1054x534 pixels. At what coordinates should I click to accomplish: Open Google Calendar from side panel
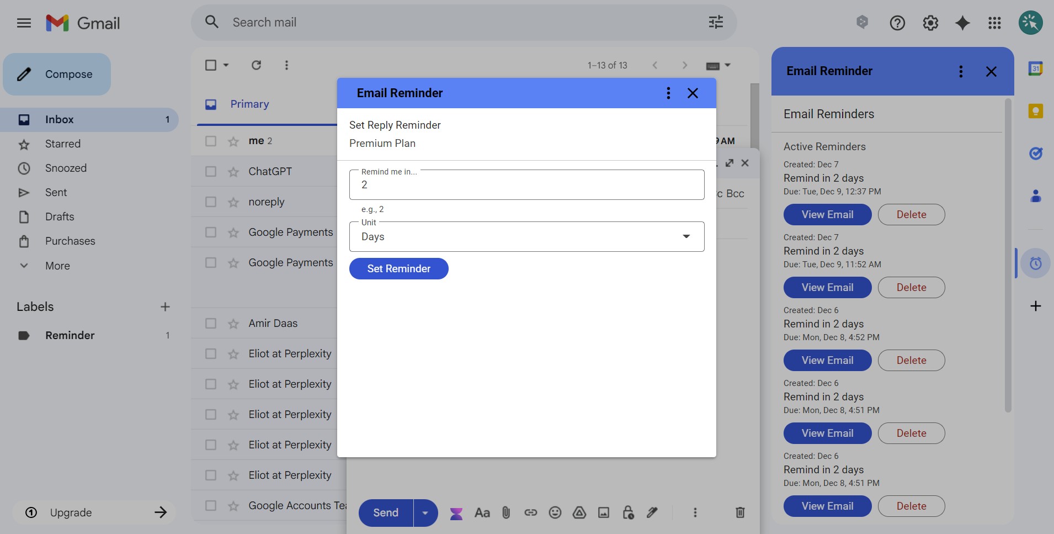tap(1035, 69)
